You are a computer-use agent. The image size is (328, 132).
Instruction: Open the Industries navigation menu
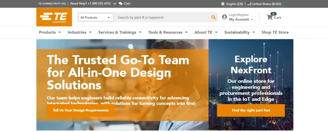click(79, 32)
